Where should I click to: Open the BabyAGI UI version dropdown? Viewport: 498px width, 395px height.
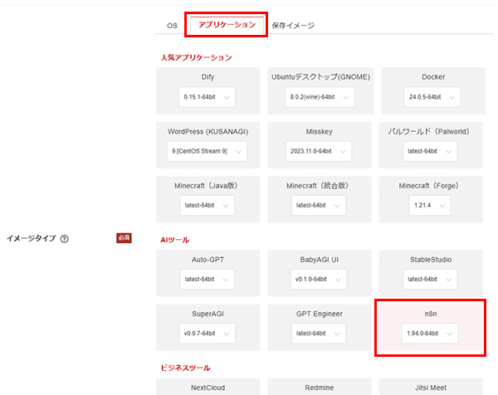coord(319,279)
